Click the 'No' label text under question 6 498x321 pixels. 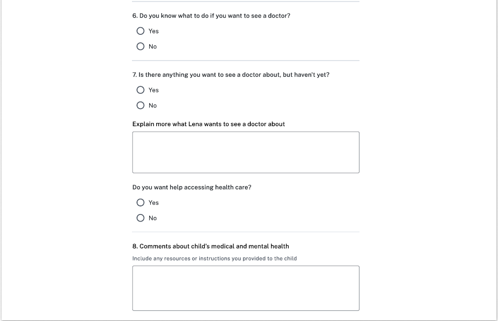pos(153,46)
